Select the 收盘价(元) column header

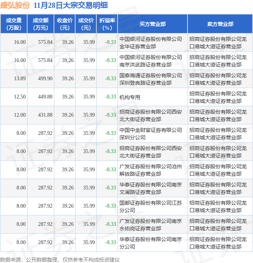pos(65,24)
